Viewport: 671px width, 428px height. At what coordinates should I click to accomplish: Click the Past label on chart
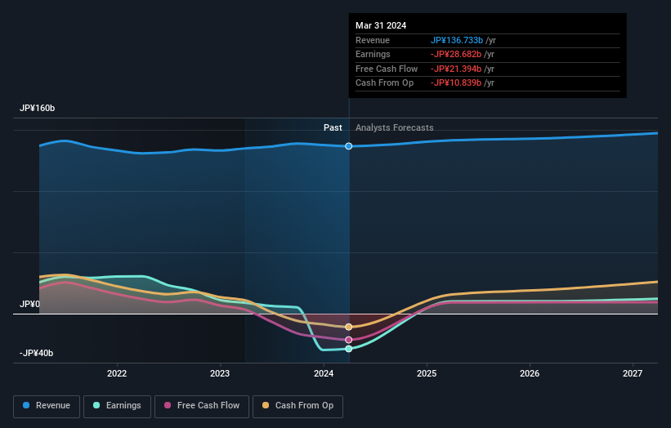tap(333, 127)
